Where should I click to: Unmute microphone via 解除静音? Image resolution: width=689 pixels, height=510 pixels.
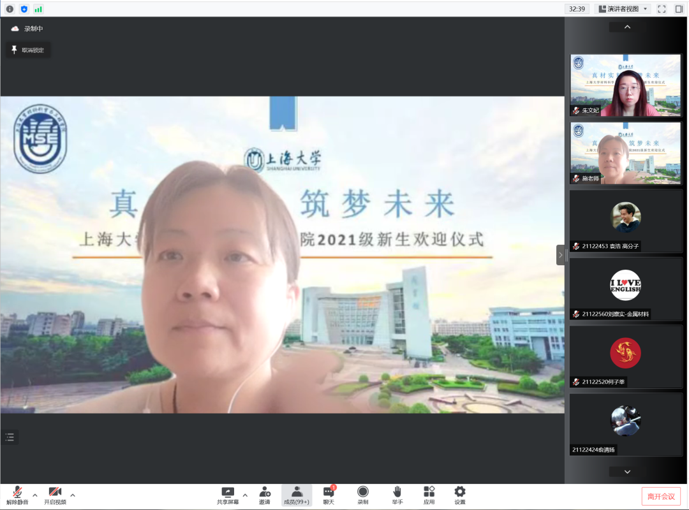click(x=18, y=495)
